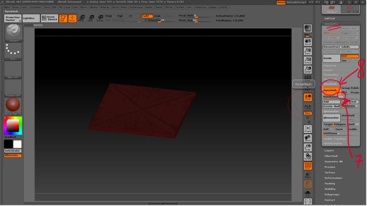Expand the Preview section

330,167
